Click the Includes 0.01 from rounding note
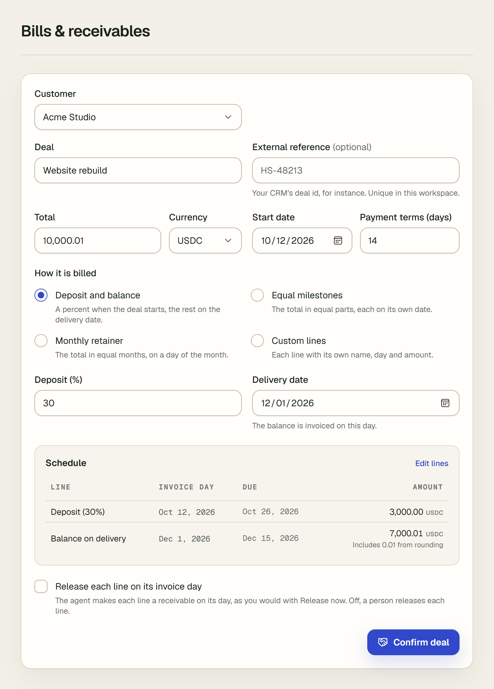The height and width of the screenshot is (689, 494). pos(398,545)
